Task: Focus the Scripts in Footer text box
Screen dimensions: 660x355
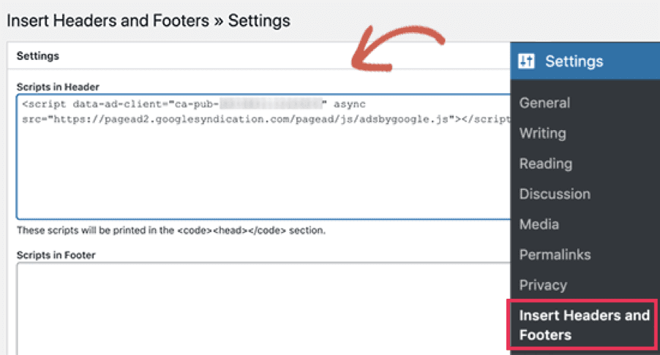Action: (263, 309)
